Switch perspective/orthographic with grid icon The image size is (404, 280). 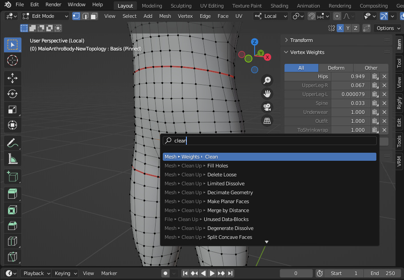coord(267,121)
